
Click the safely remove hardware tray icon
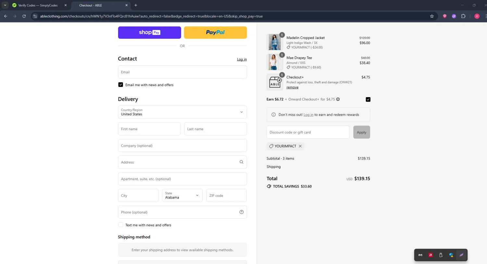coord(441,255)
